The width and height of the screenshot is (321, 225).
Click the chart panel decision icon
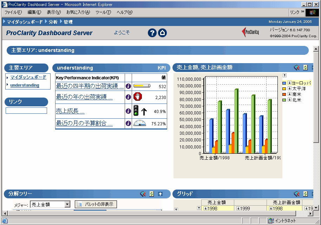297,67
